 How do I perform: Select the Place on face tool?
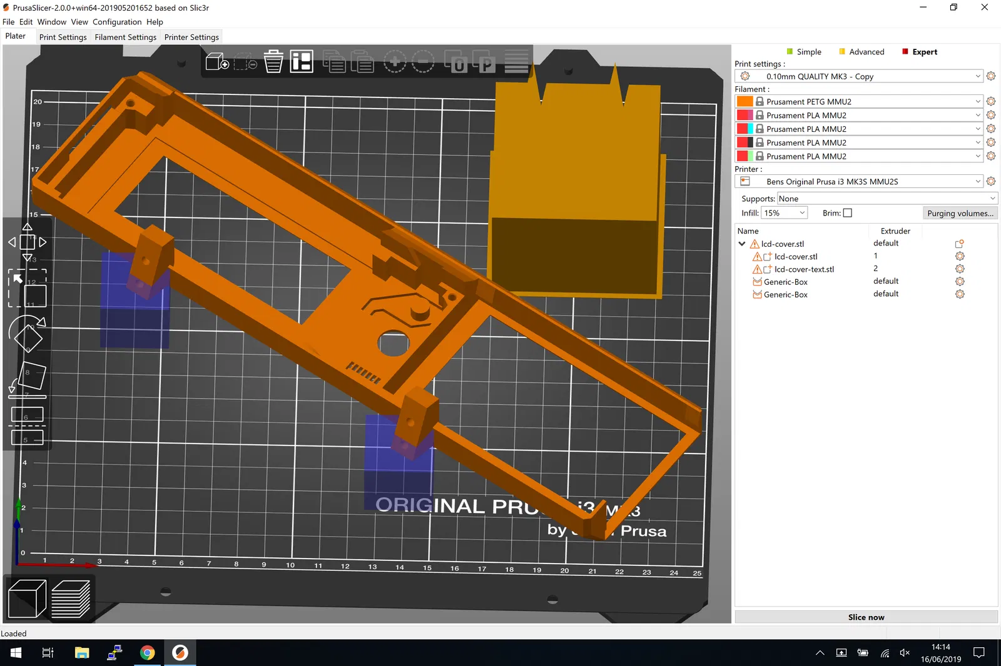pos(28,379)
